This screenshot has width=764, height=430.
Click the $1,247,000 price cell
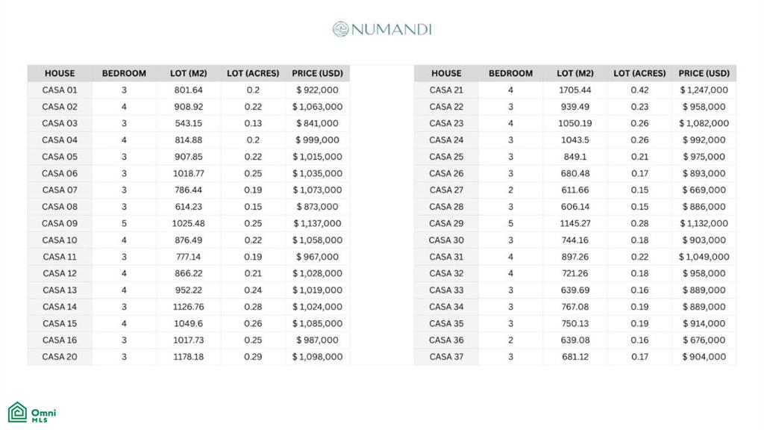(704, 90)
